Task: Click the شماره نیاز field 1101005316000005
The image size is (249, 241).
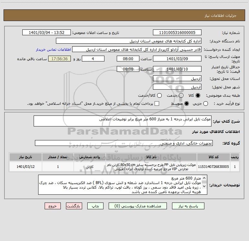Action: (177, 32)
